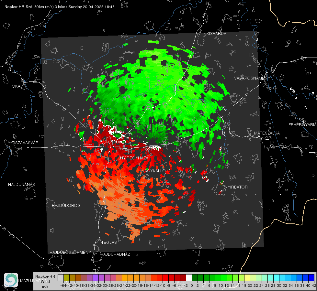Select the MÁTÉSZALKA city label

tap(267, 133)
